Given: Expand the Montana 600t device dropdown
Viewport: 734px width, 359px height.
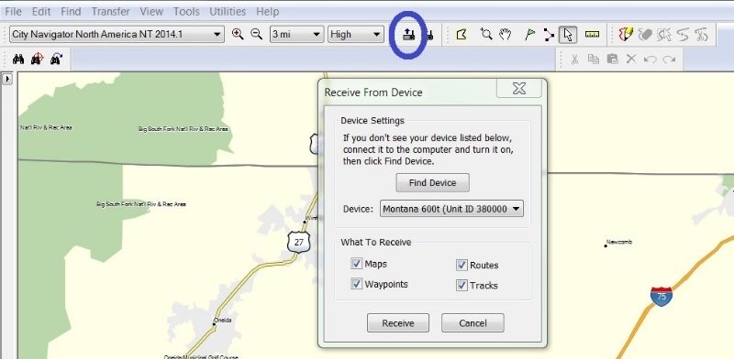Looking at the screenshot, I should (451, 209).
